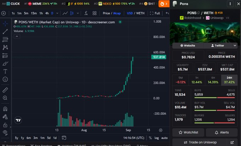Switch chart to Mcap mode
This screenshot has width=241, height=146.
(x=117, y=13)
